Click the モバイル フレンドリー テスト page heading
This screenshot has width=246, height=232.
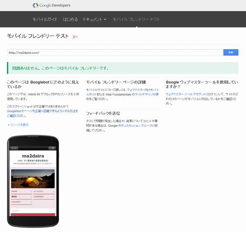click(x=38, y=36)
